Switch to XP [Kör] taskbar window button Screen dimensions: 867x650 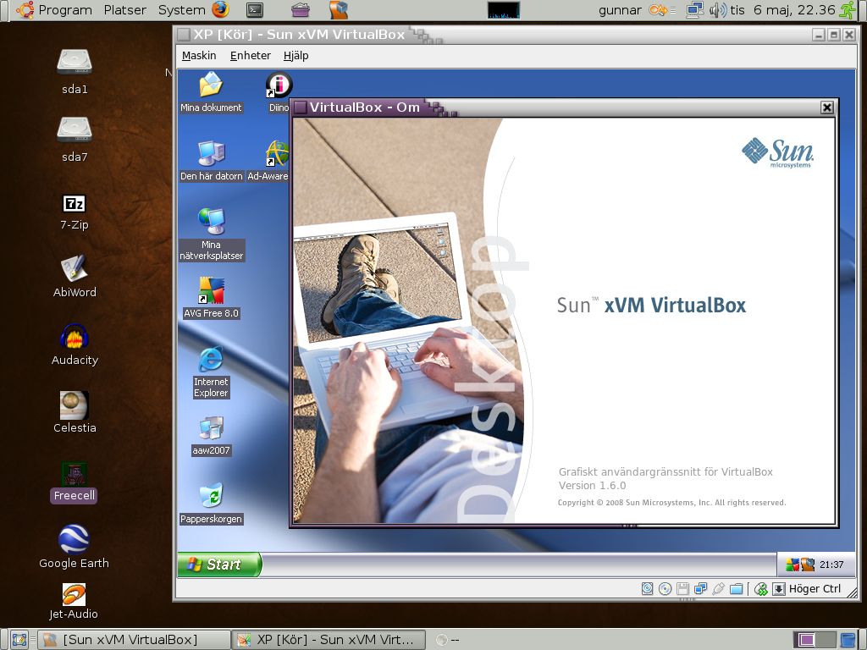[329, 640]
